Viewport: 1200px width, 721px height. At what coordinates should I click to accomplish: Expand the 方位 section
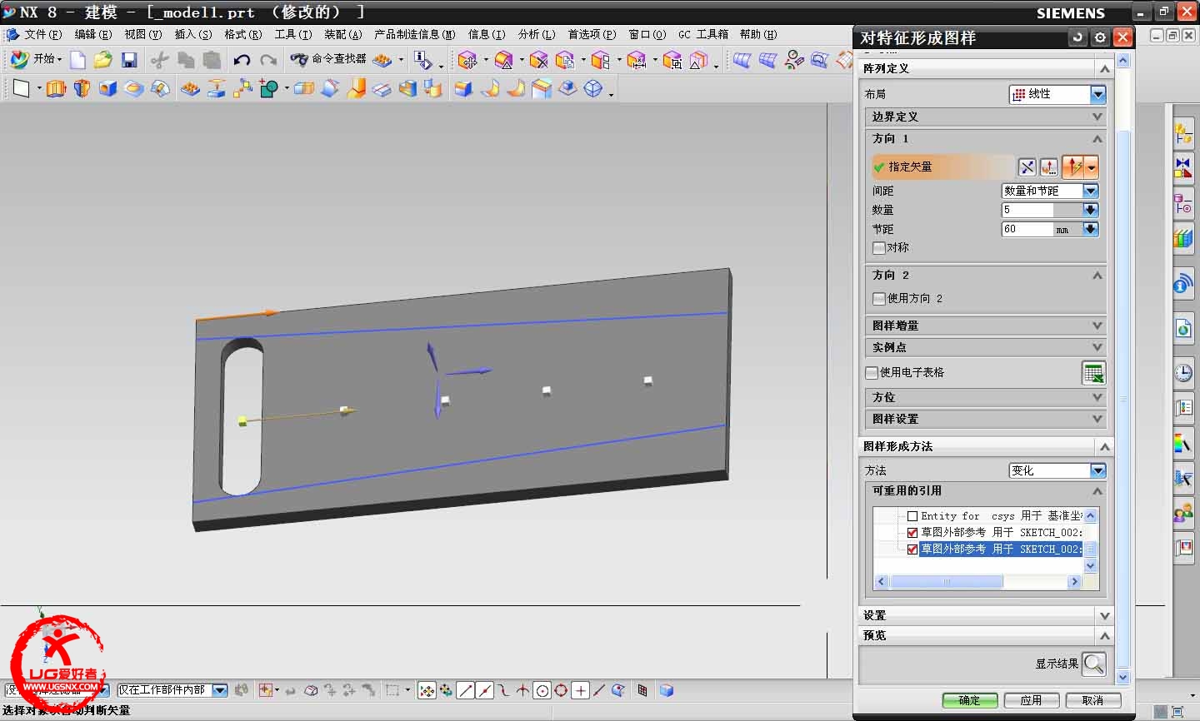click(x=986, y=397)
